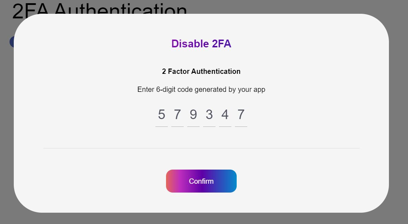
Task: Click the purple Disable 2FA dialog title
Action: tap(201, 43)
